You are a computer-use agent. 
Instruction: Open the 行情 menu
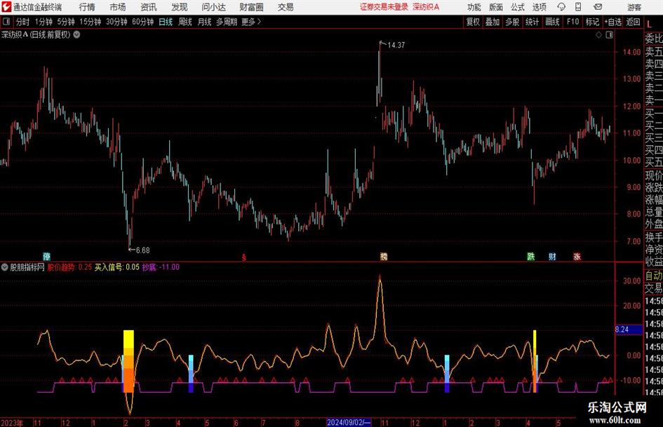click(87, 7)
